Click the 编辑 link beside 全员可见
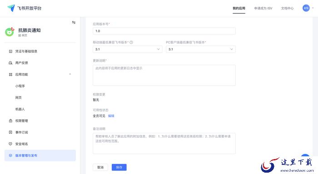This screenshot has height=174, width=318. [111, 116]
